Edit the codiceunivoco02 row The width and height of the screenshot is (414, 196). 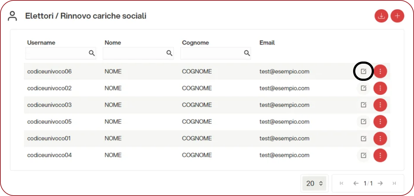364,88
